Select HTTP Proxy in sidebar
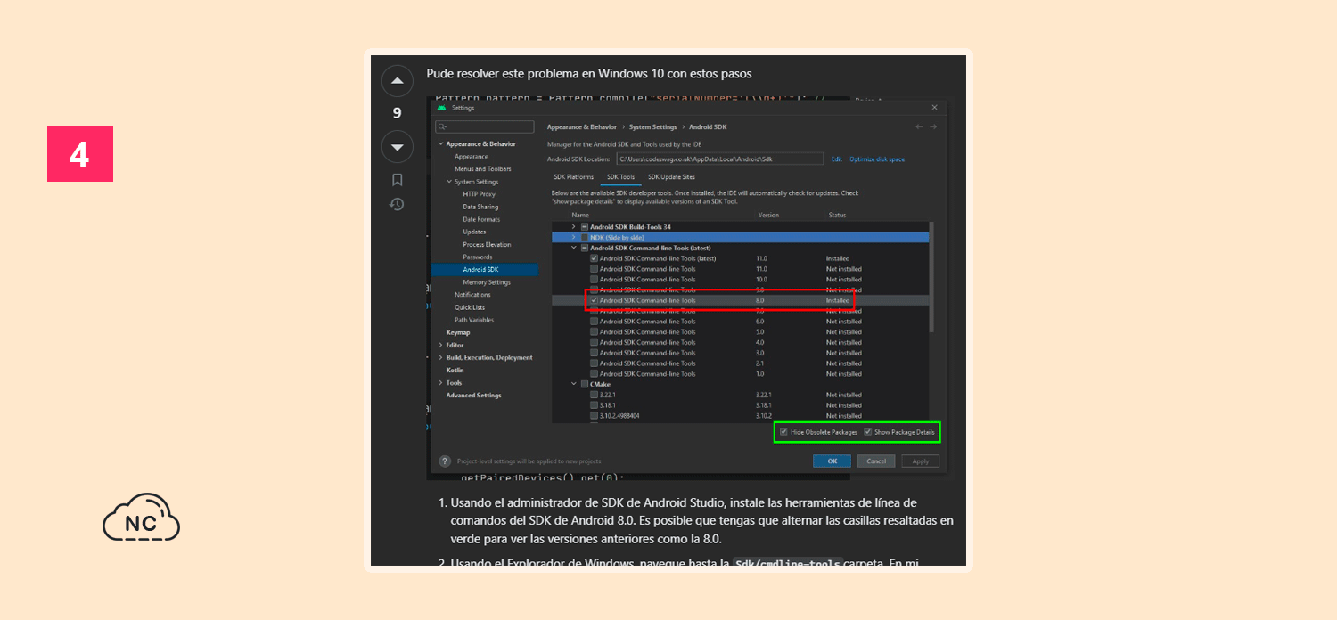Image resolution: width=1337 pixels, height=620 pixels. point(479,194)
